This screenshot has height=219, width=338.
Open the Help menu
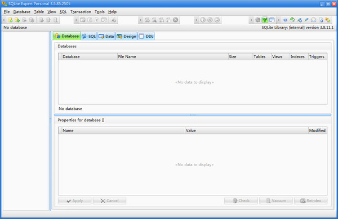[112, 12]
